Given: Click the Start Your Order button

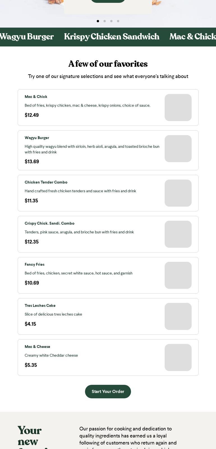Looking at the screenshot, I should (108, 391).
